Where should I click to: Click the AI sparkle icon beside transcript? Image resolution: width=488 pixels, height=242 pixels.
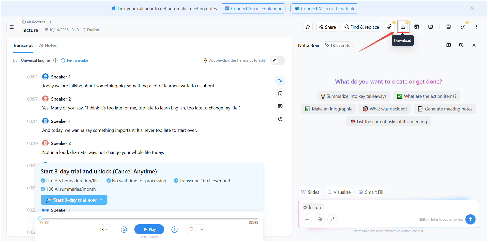tap(280, 81)
